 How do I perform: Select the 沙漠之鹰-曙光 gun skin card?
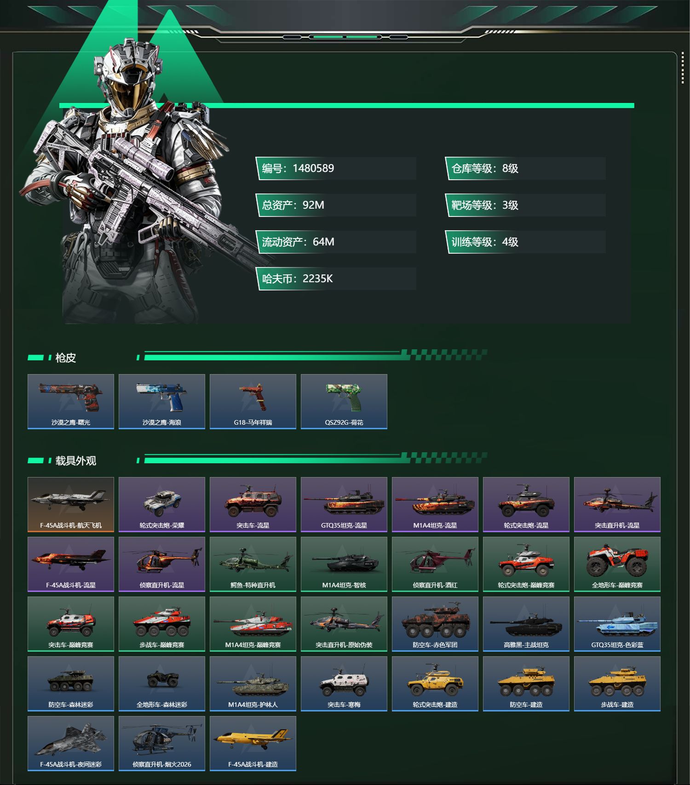[71, 402]
